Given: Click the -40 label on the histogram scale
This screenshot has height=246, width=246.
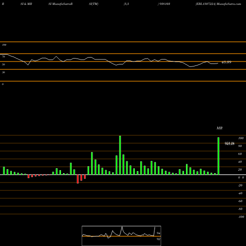Looking at the screenshot, I should (240, 193).
